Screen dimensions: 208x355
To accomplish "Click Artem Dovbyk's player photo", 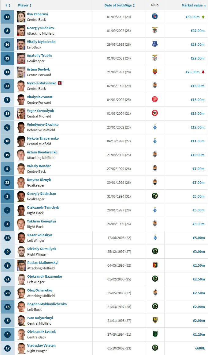I will tap(21, 72).
